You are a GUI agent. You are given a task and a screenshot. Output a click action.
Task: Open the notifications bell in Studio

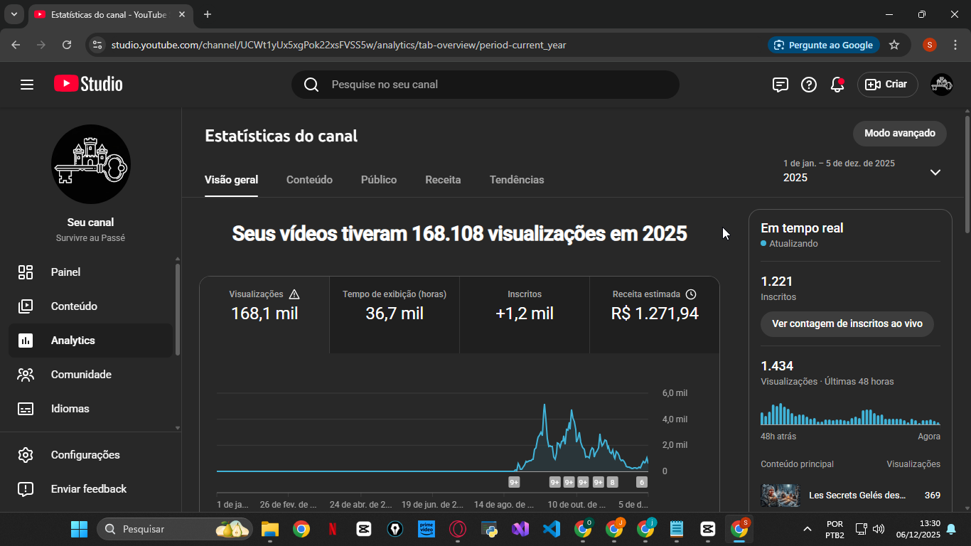(837, 85)
